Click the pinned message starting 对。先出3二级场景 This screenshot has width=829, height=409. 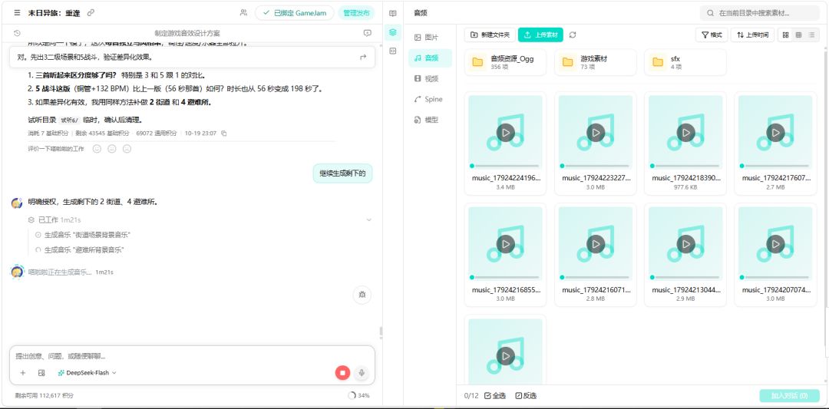[x=192, y=57]
